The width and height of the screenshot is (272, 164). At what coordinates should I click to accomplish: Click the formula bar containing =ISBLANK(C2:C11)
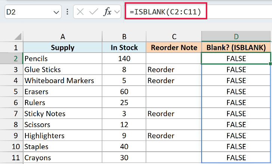point(198,12)
